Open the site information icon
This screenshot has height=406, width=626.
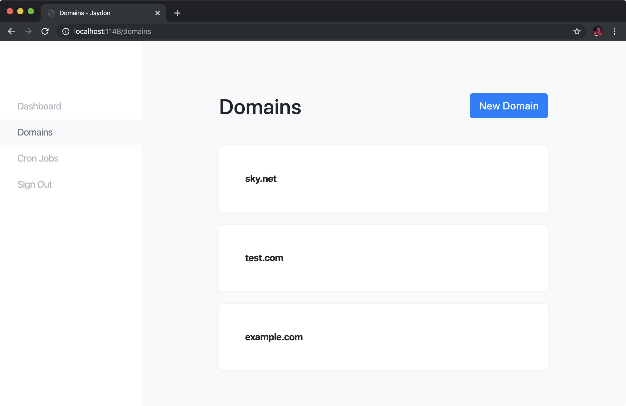[x=66, y=31]
